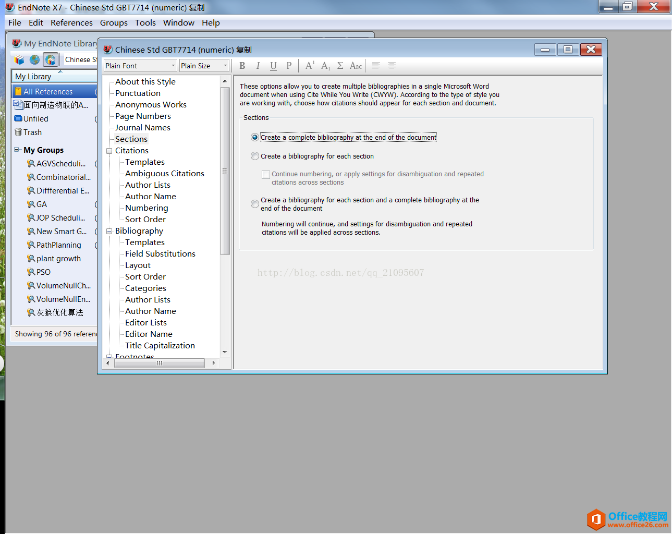Open the Help menu
The image size is (672, 534).
[211, 22]
